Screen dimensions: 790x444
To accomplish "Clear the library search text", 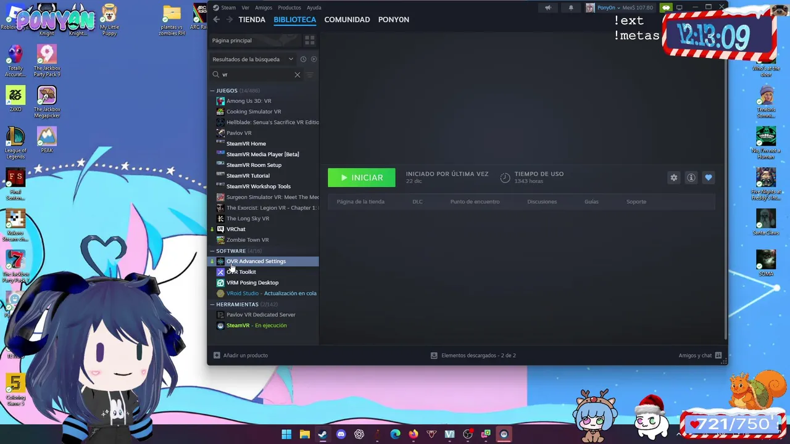I will click(297, 75).
